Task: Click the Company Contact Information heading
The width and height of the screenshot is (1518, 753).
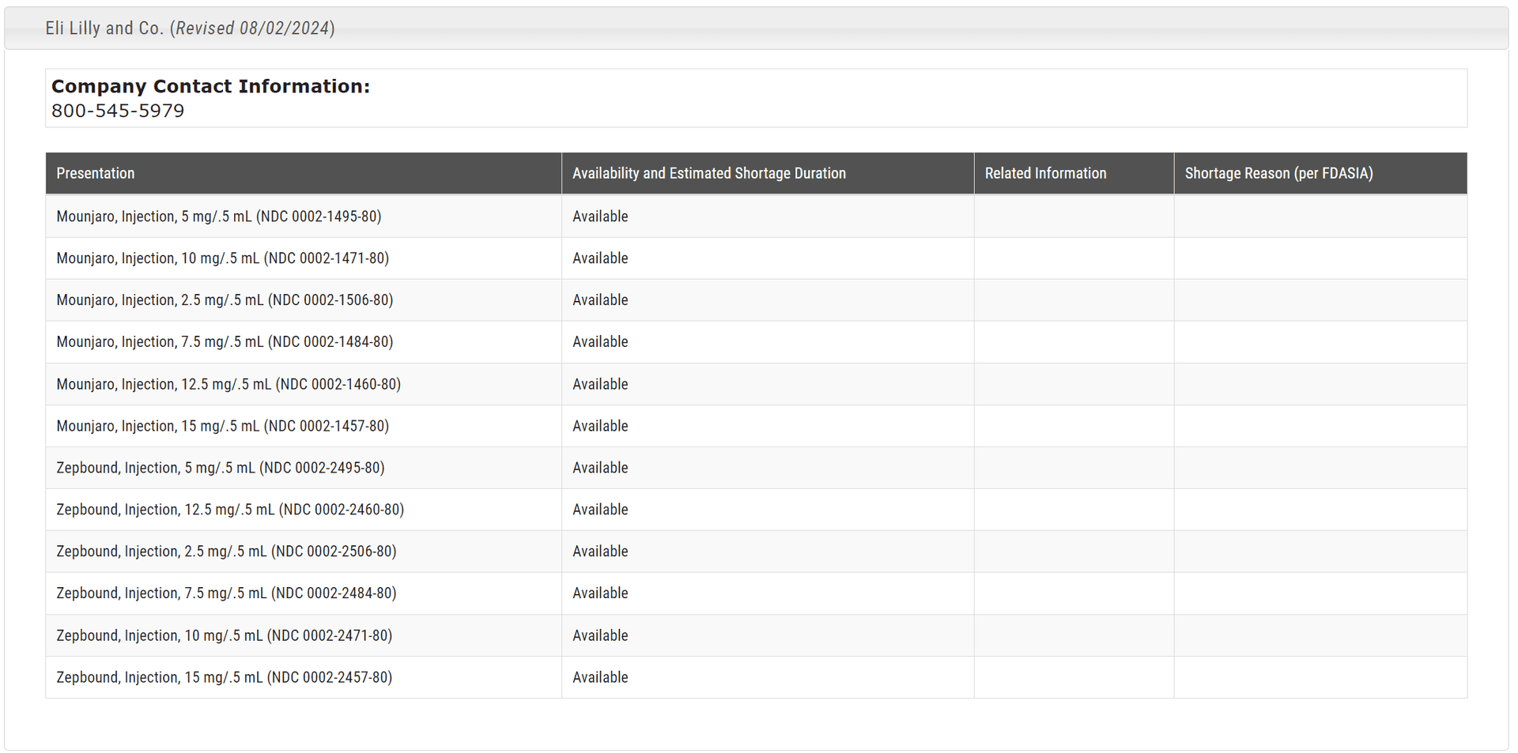Action: coord(210,86)
